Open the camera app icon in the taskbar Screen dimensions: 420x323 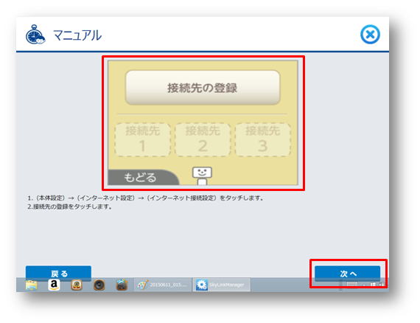(x=122, y=285)
